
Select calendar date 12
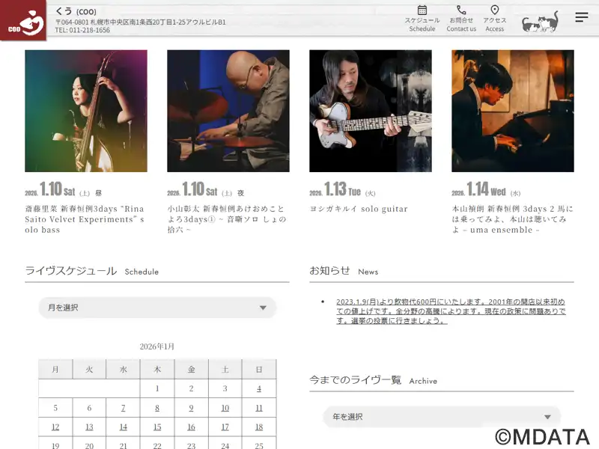(55, 427)
